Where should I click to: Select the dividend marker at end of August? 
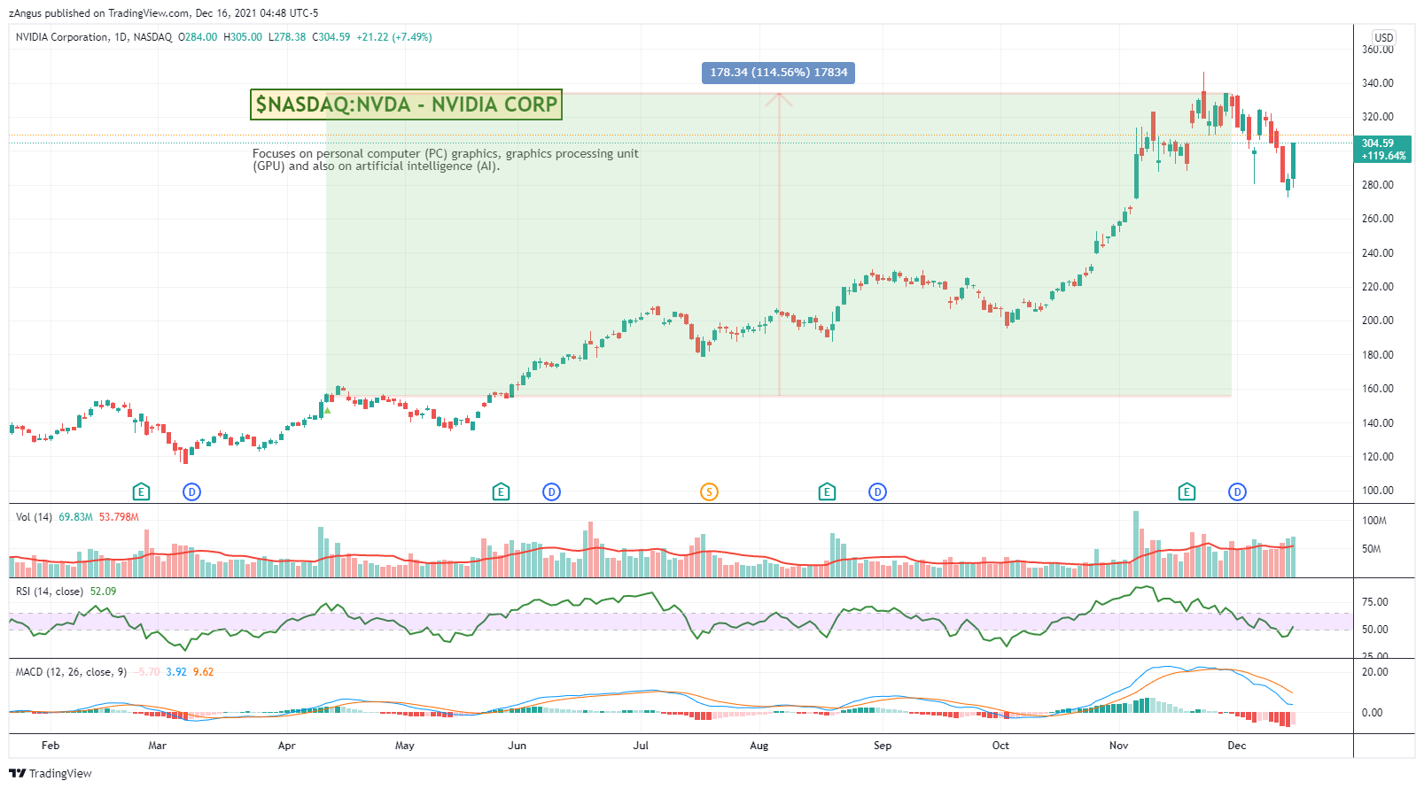[877, 491]
